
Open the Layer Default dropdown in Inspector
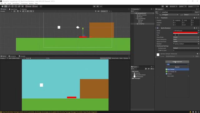tap(192, 15)
